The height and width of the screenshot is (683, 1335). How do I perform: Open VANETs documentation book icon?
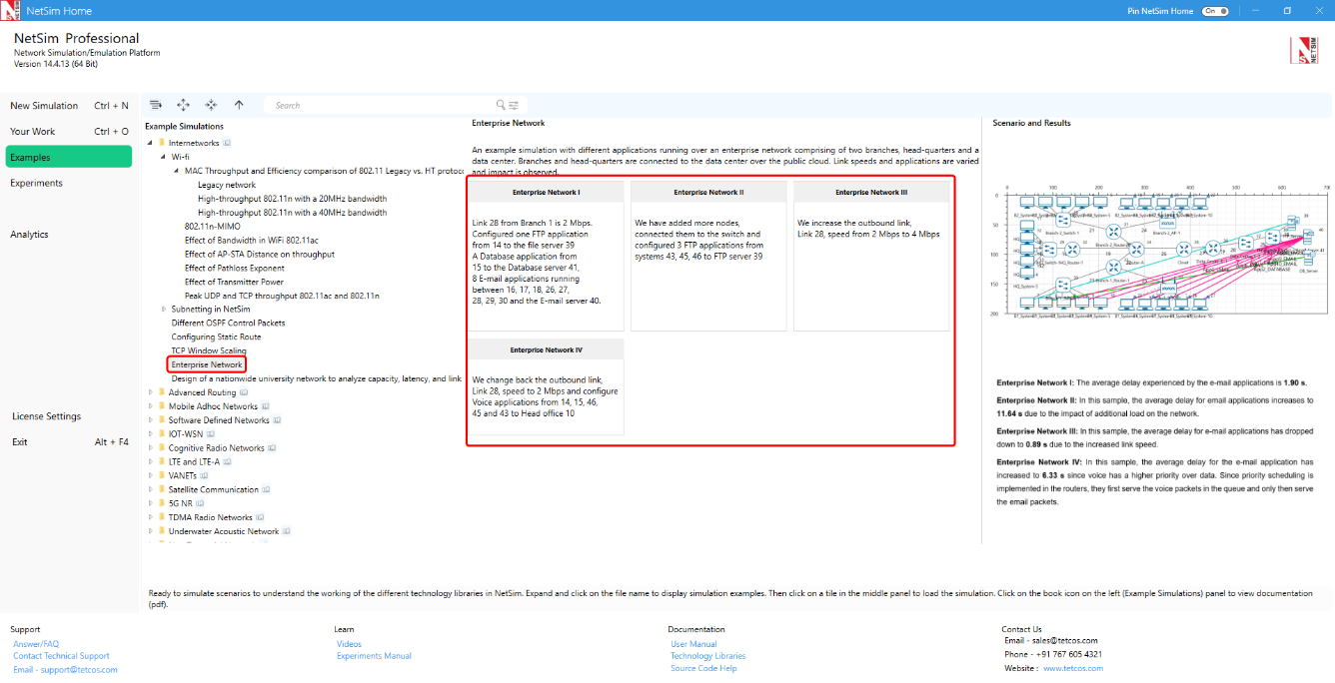pos(205,476)
